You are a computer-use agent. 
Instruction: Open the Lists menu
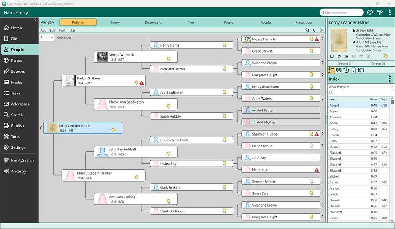[72, 30]
